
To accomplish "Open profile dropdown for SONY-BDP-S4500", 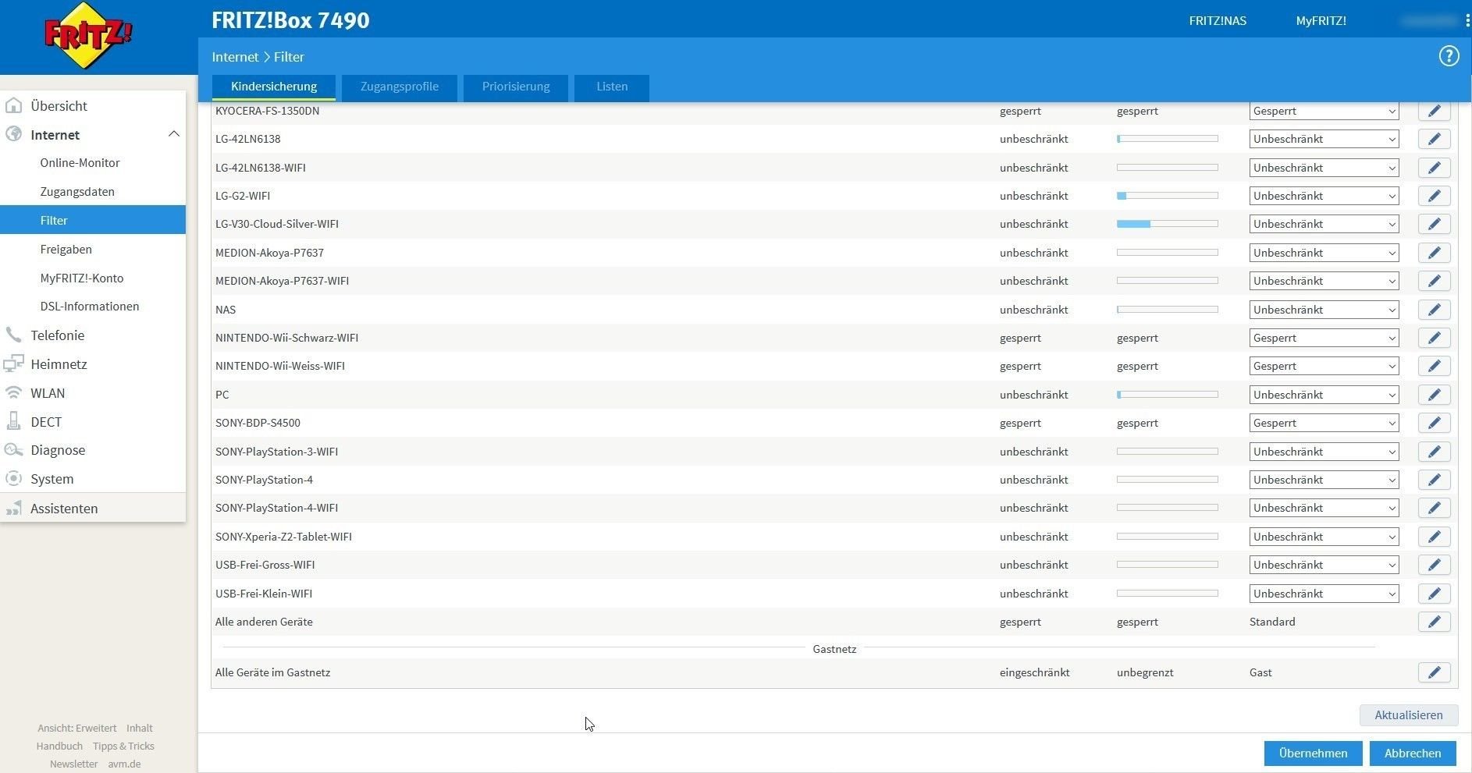I will 1324,423.
